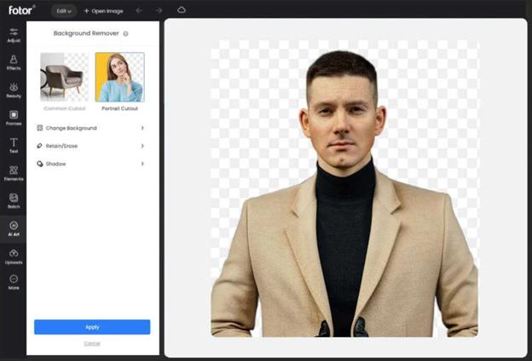
Task: Open the Adjust panel in sidebar
Action: pos(14,34)
